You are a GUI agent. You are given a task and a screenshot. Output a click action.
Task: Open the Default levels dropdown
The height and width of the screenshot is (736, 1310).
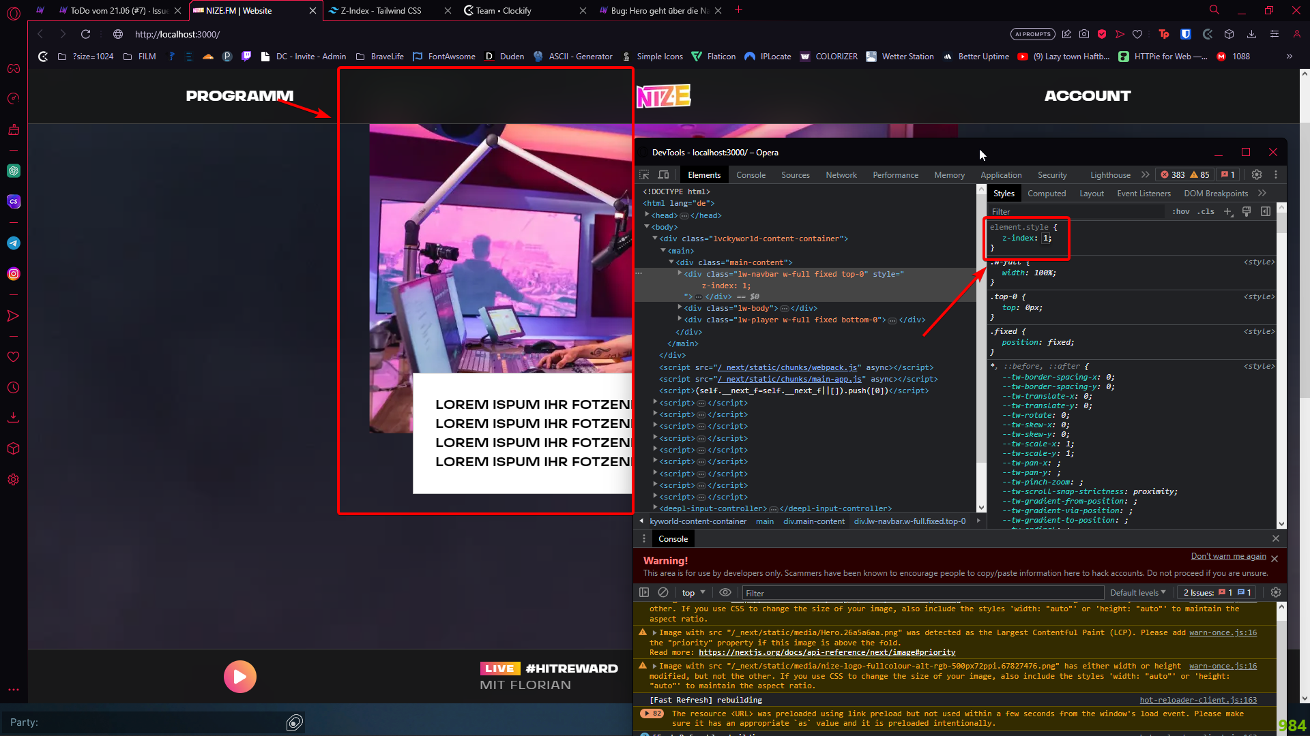pos(1137,593)
